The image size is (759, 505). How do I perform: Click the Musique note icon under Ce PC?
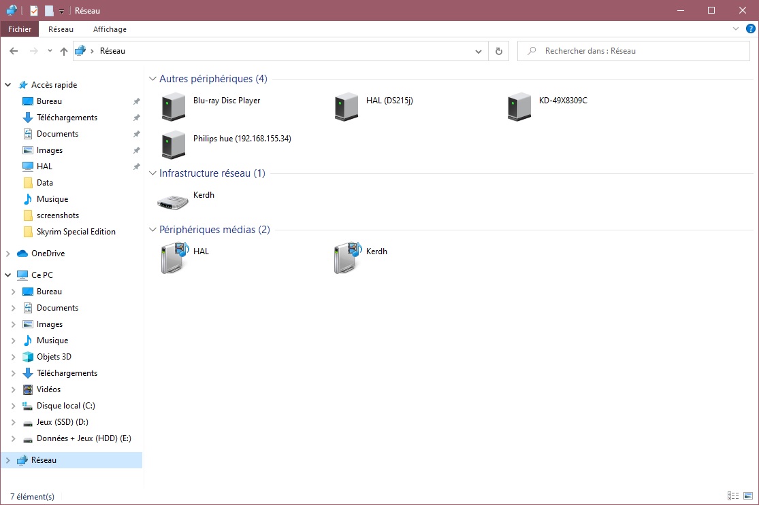click(x=28, y=341)
